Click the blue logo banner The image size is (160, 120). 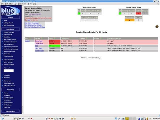click(x=11, y=11)
